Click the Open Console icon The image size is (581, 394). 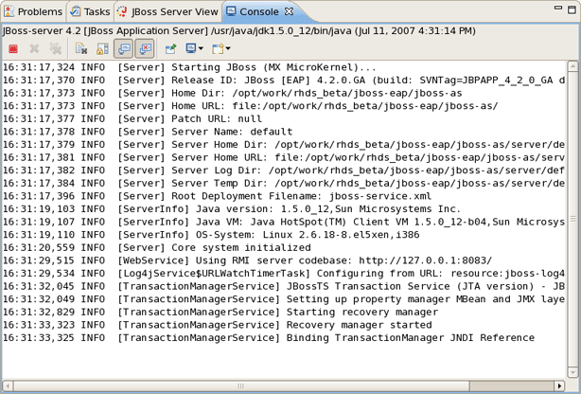point(217,48)
